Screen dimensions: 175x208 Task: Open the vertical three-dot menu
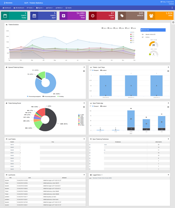172,8
